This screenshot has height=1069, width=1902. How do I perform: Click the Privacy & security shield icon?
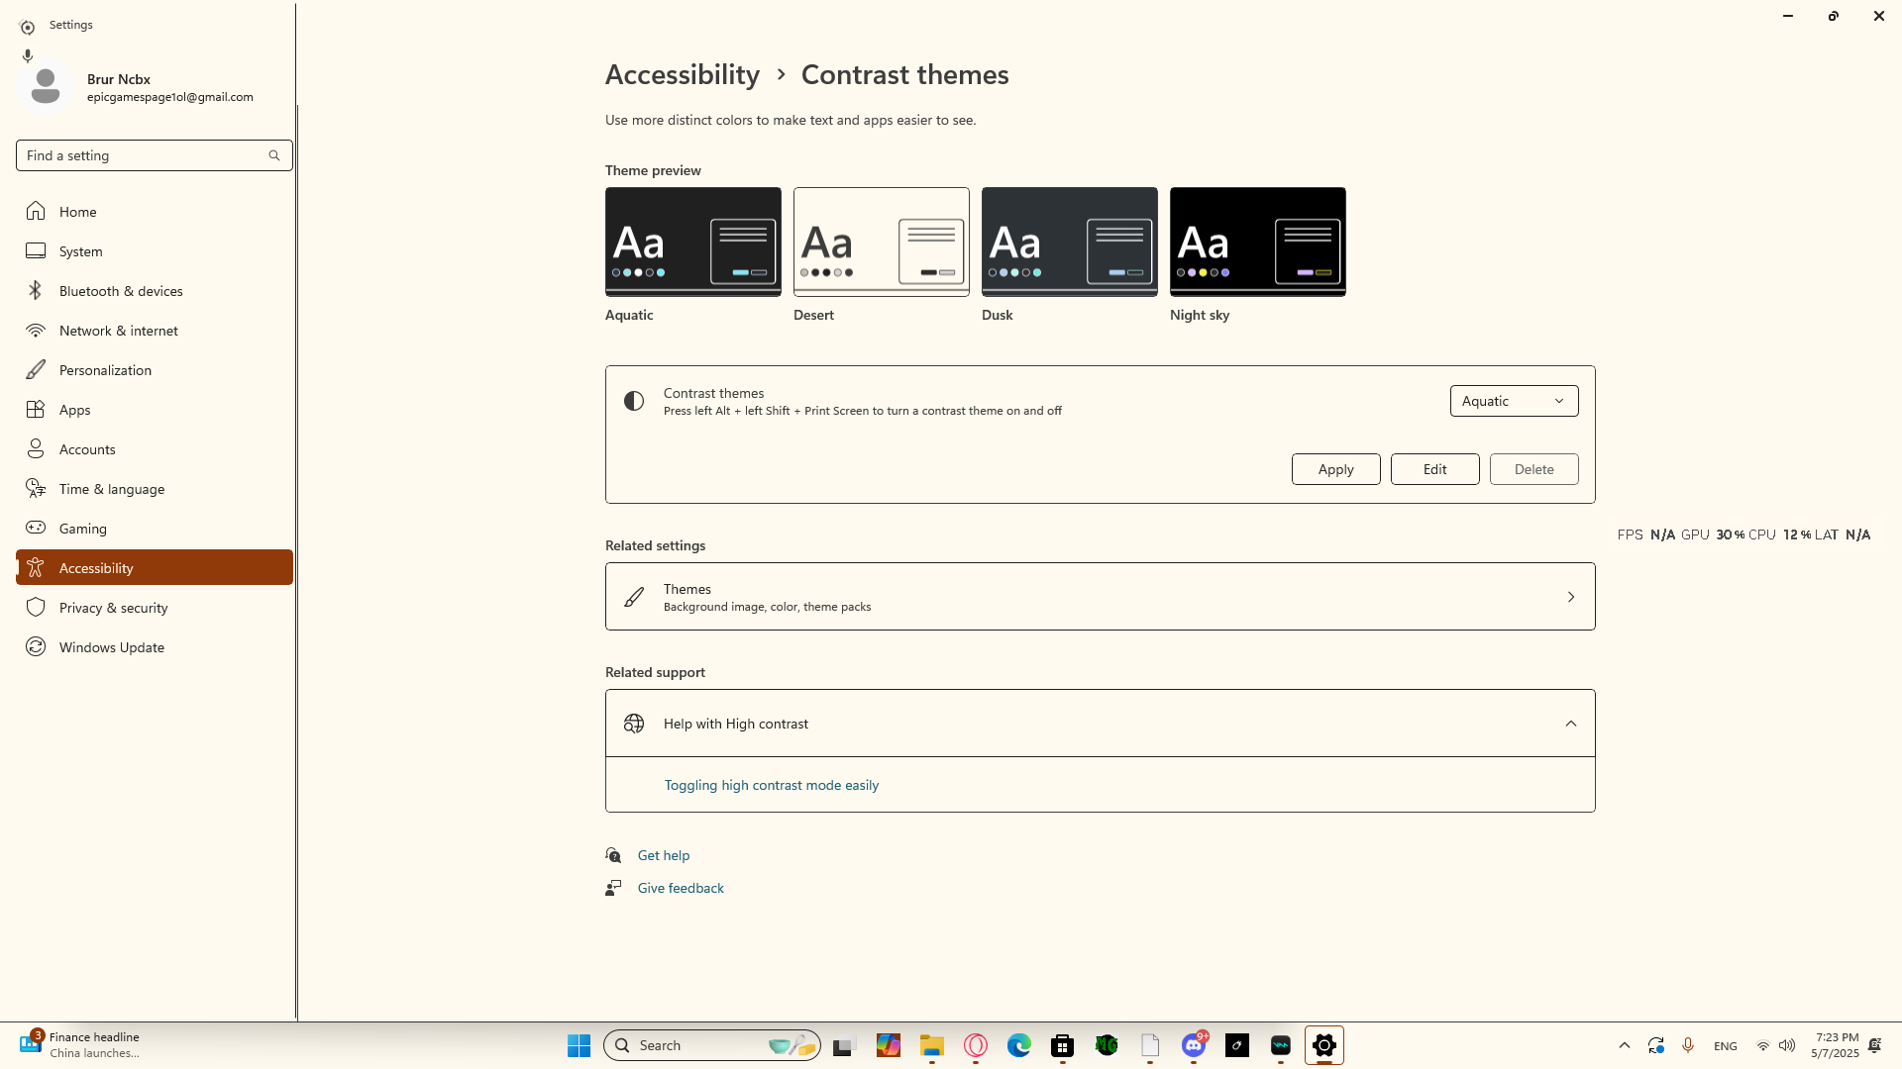click(x=36, y=607)
